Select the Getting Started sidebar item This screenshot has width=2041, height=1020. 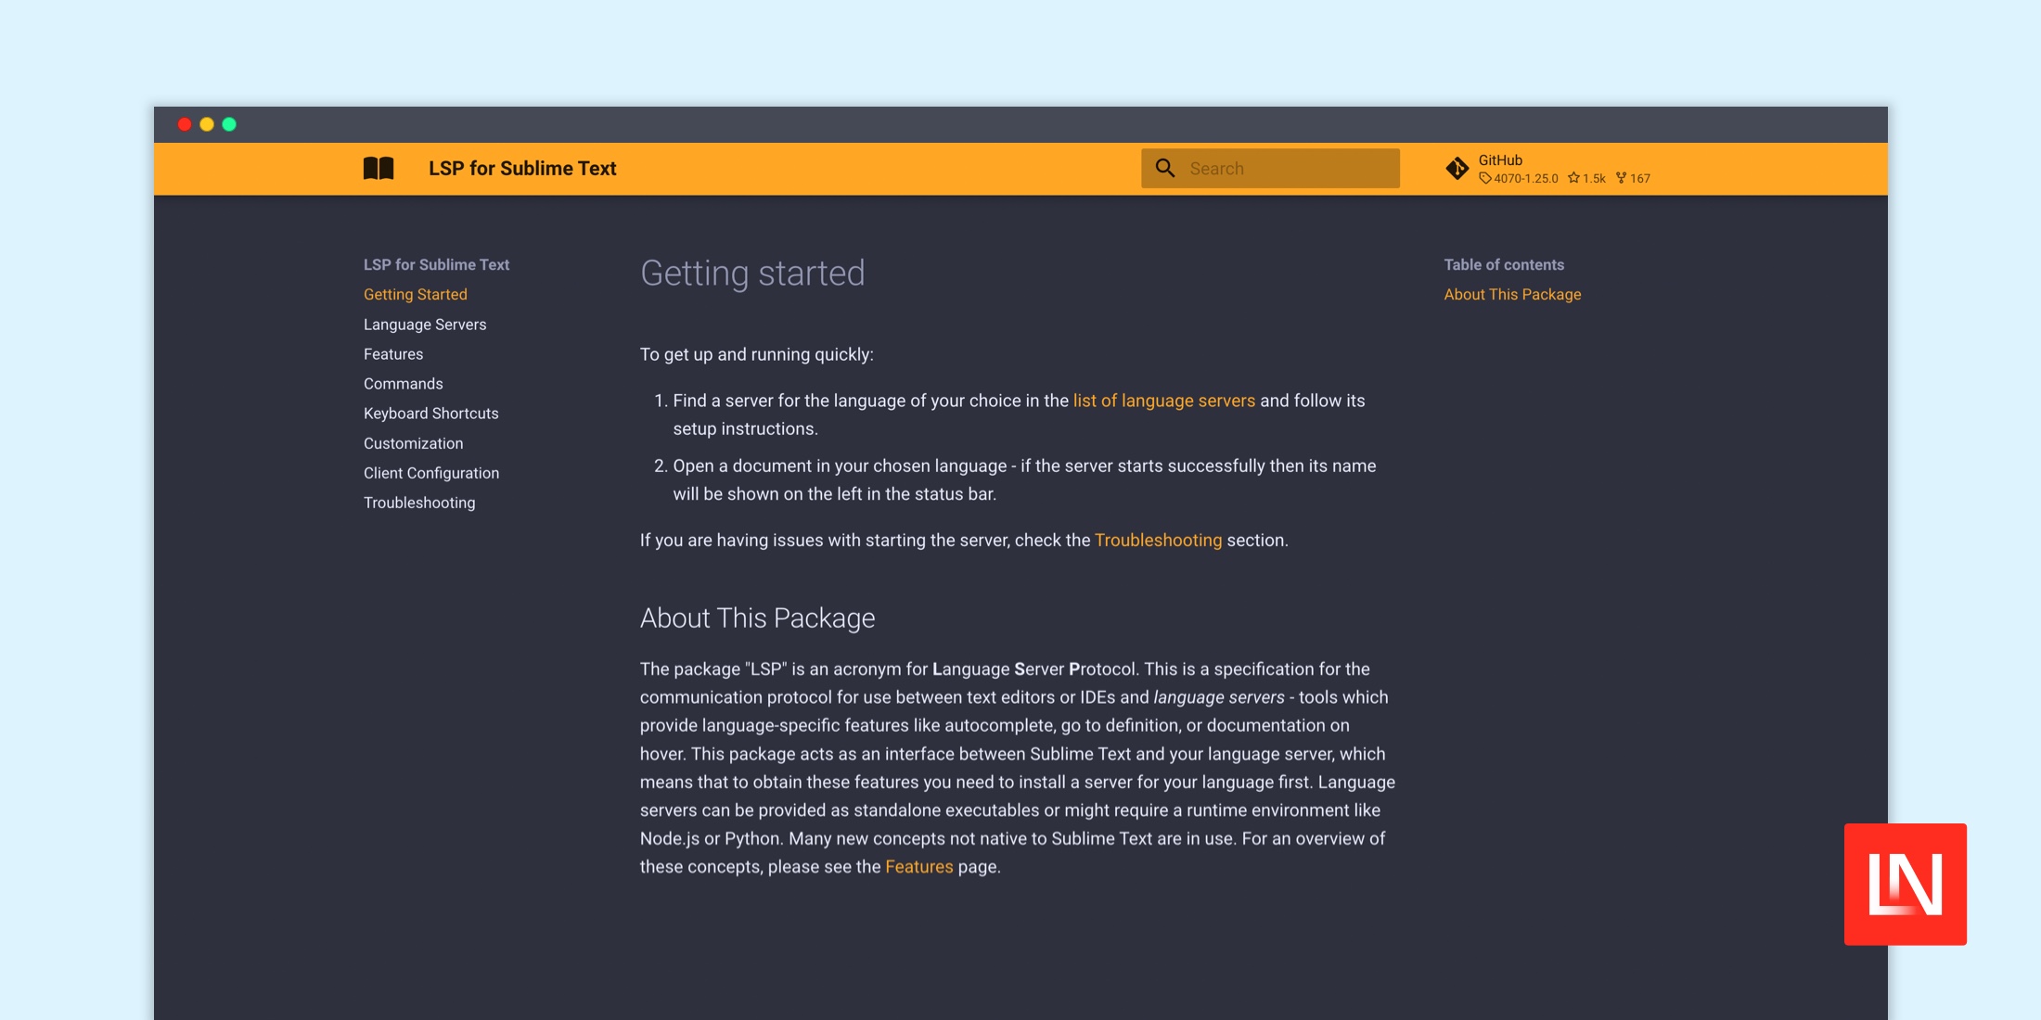(x=416, y=294)
